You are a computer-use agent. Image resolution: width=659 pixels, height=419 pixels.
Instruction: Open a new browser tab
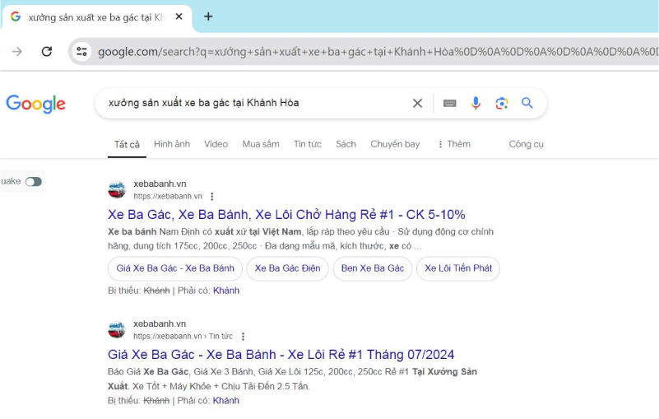pos(208,16)
